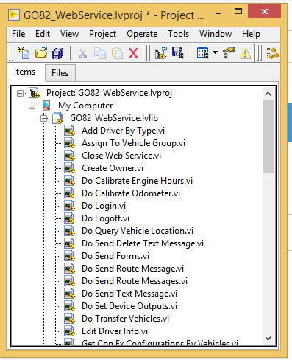Click the Save Project toolbar icon
The height and width of the screenshot is (363, 292).
(x=178, y=53)
